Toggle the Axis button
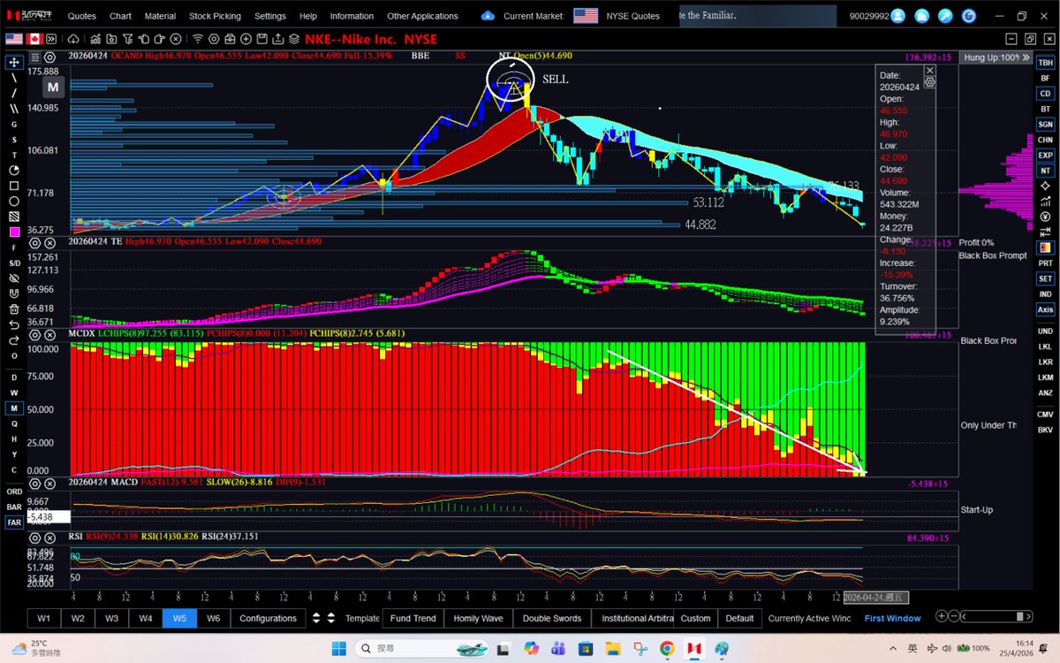This screenshot has height=663, width=1060. [1045, 309]
